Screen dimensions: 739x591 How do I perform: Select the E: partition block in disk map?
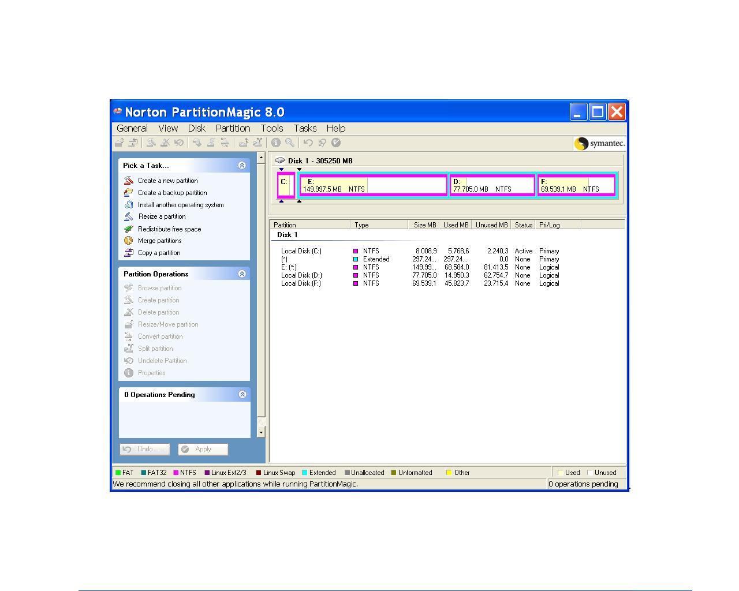pos(374,185)
